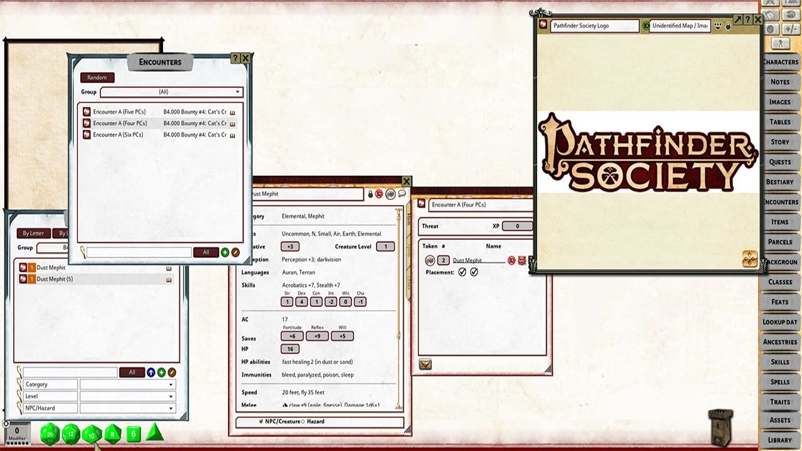Click the padlock icon on the image window
The image size is (802, 451).
(728, 26)
